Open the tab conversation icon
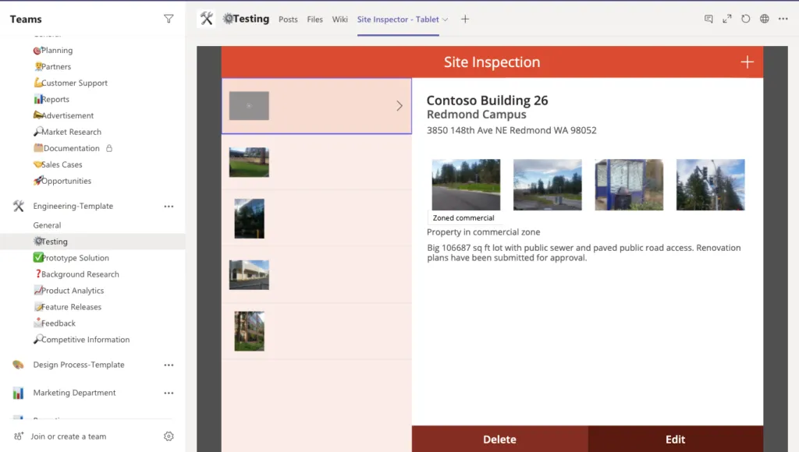This screenshot has height=452, width=799. [708, 19]
